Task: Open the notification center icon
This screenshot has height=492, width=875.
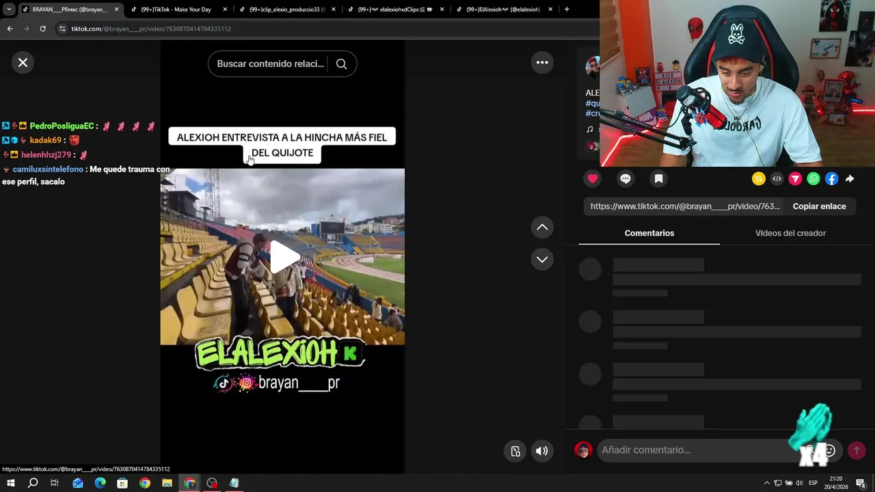Action: click(861, 483)
